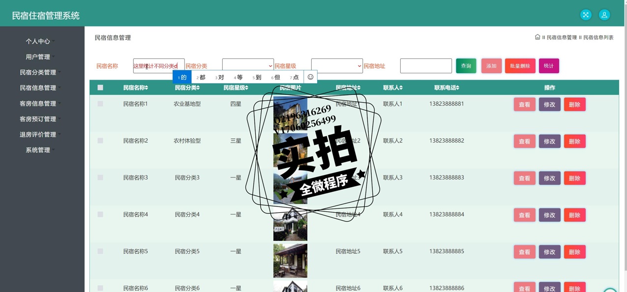Check the row checkbox for 民宿名称2
The image size is (627, 292).
pyautogui.click(x=100, y=141)
